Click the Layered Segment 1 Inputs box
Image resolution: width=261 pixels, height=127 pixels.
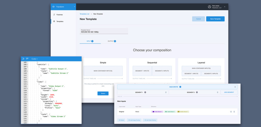(191, 73)
